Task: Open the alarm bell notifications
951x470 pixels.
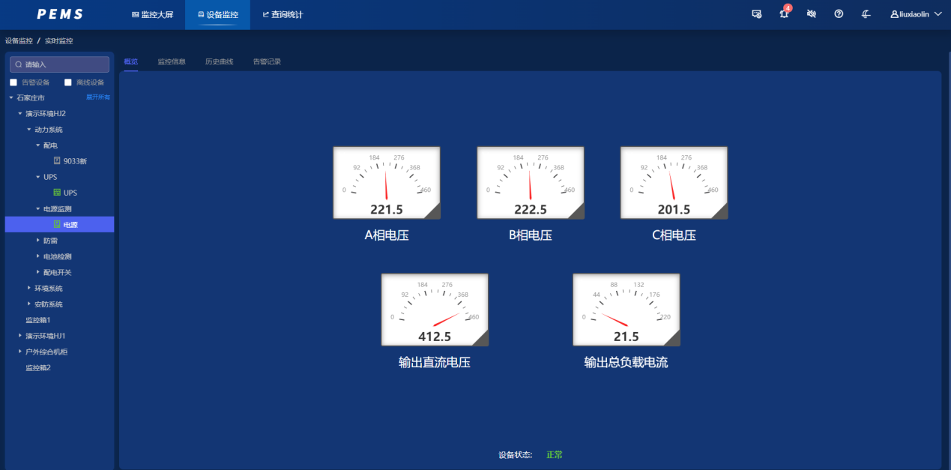Action: [x=784, y=14]
